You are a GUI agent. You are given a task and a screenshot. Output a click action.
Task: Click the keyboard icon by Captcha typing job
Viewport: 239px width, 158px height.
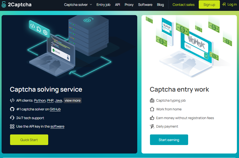(x=152, y=101)
